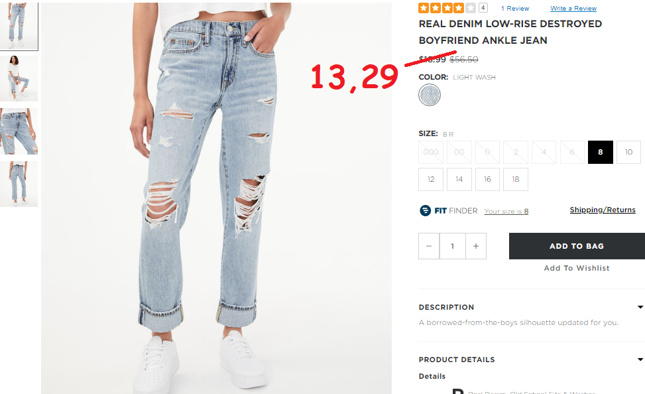This screenshot has height=394, width=645.
Task: Increase quantity with the plus button
Action: pos(476,246)
